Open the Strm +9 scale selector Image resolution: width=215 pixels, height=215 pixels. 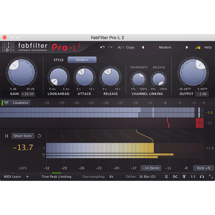coord(203,168)
